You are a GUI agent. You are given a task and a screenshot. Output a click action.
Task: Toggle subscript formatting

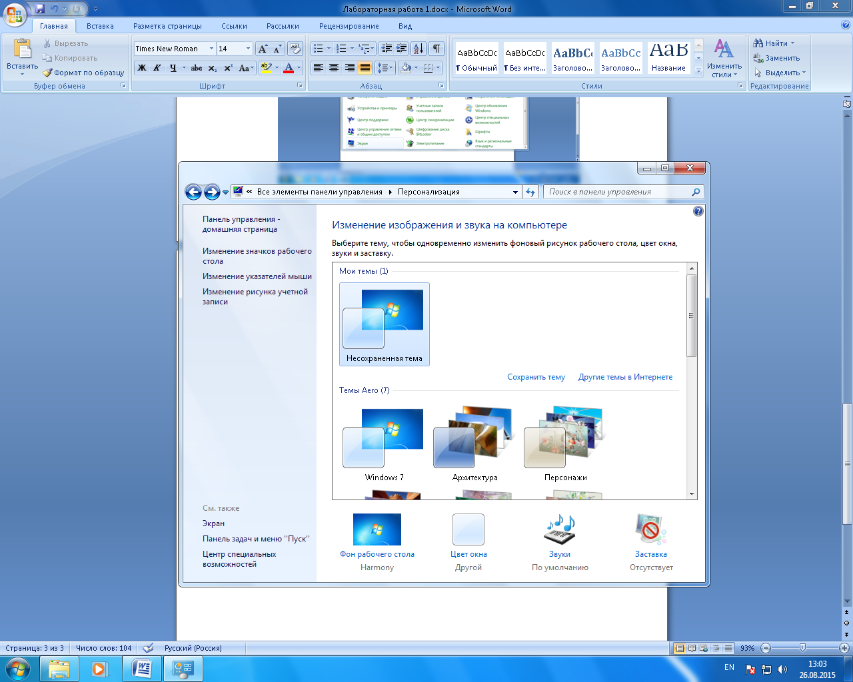[212, 68]
